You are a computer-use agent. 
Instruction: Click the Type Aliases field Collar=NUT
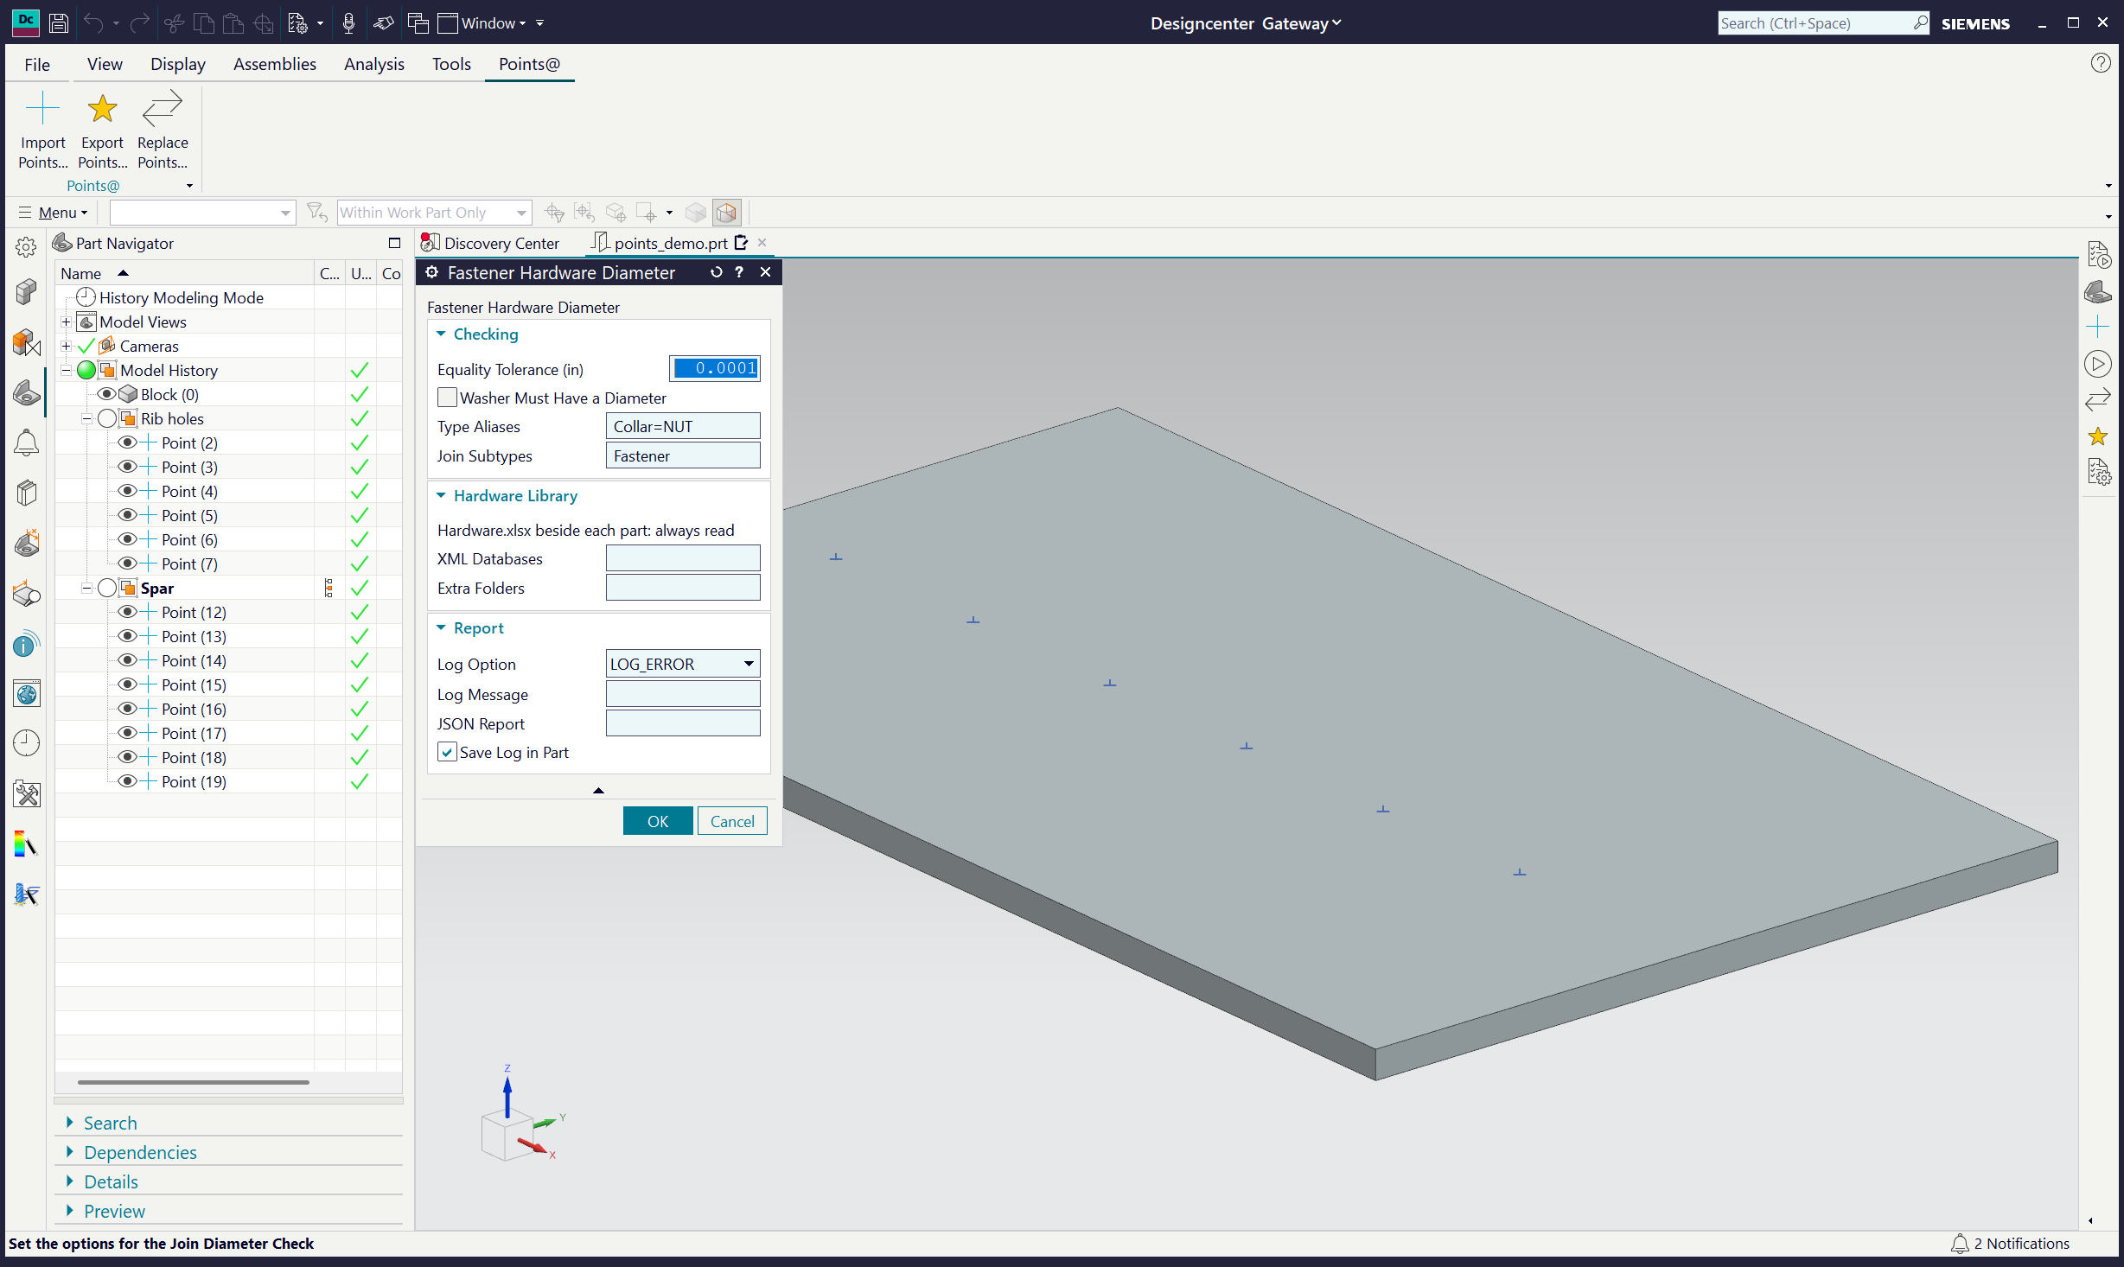(683, 427)
